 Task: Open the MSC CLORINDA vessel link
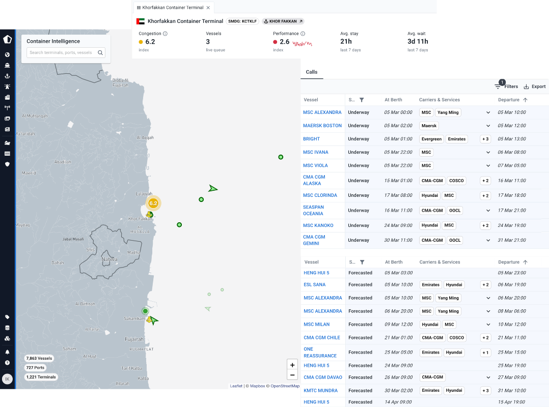pos(320,195)
